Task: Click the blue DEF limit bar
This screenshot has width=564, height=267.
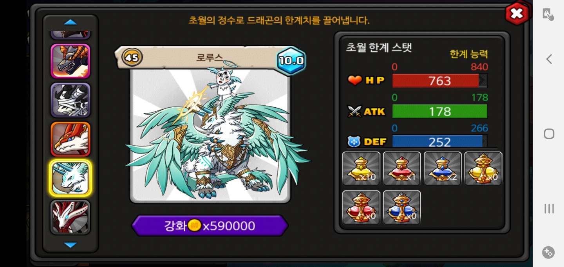Action: [440, 141]
